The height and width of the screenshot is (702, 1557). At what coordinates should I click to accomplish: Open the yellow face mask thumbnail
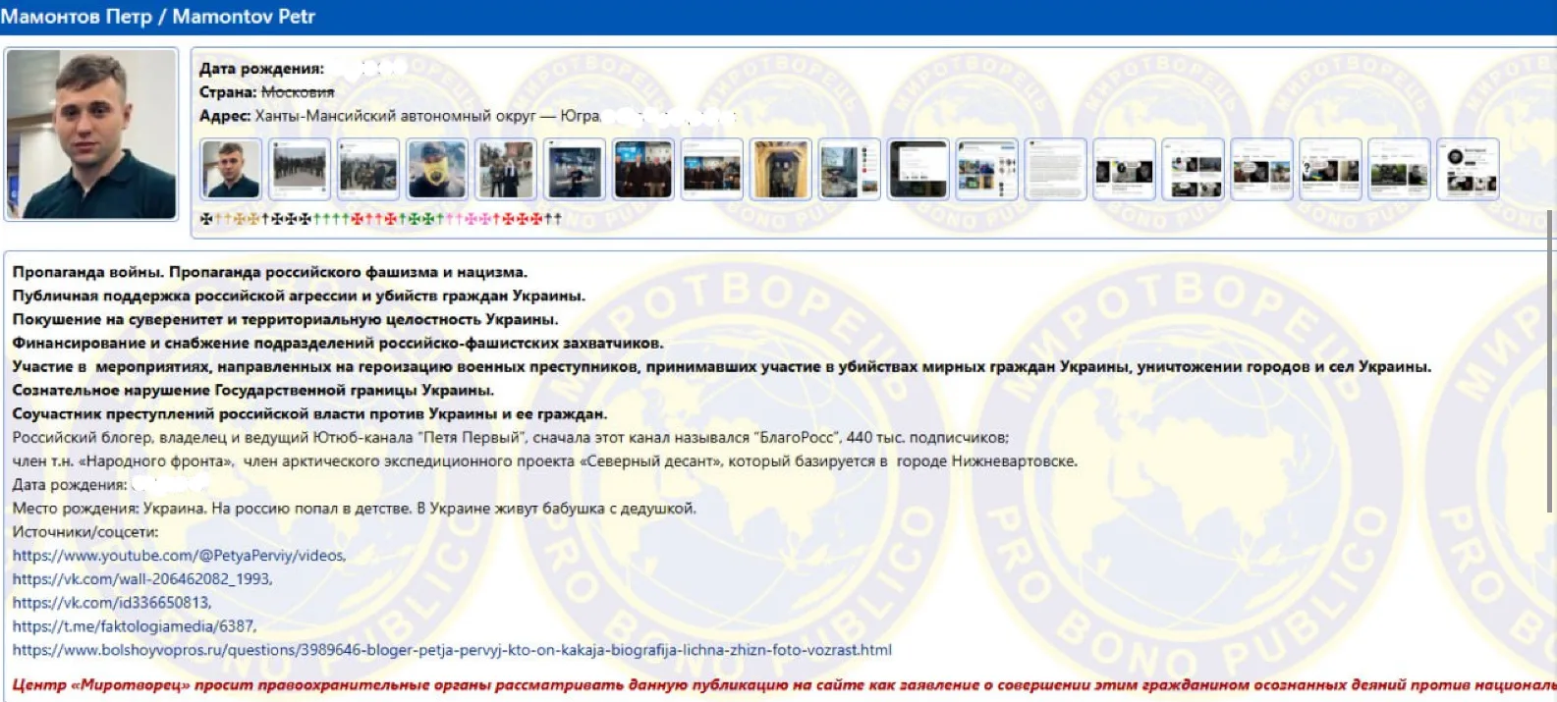pyautogui.click(x=437, y=169)
